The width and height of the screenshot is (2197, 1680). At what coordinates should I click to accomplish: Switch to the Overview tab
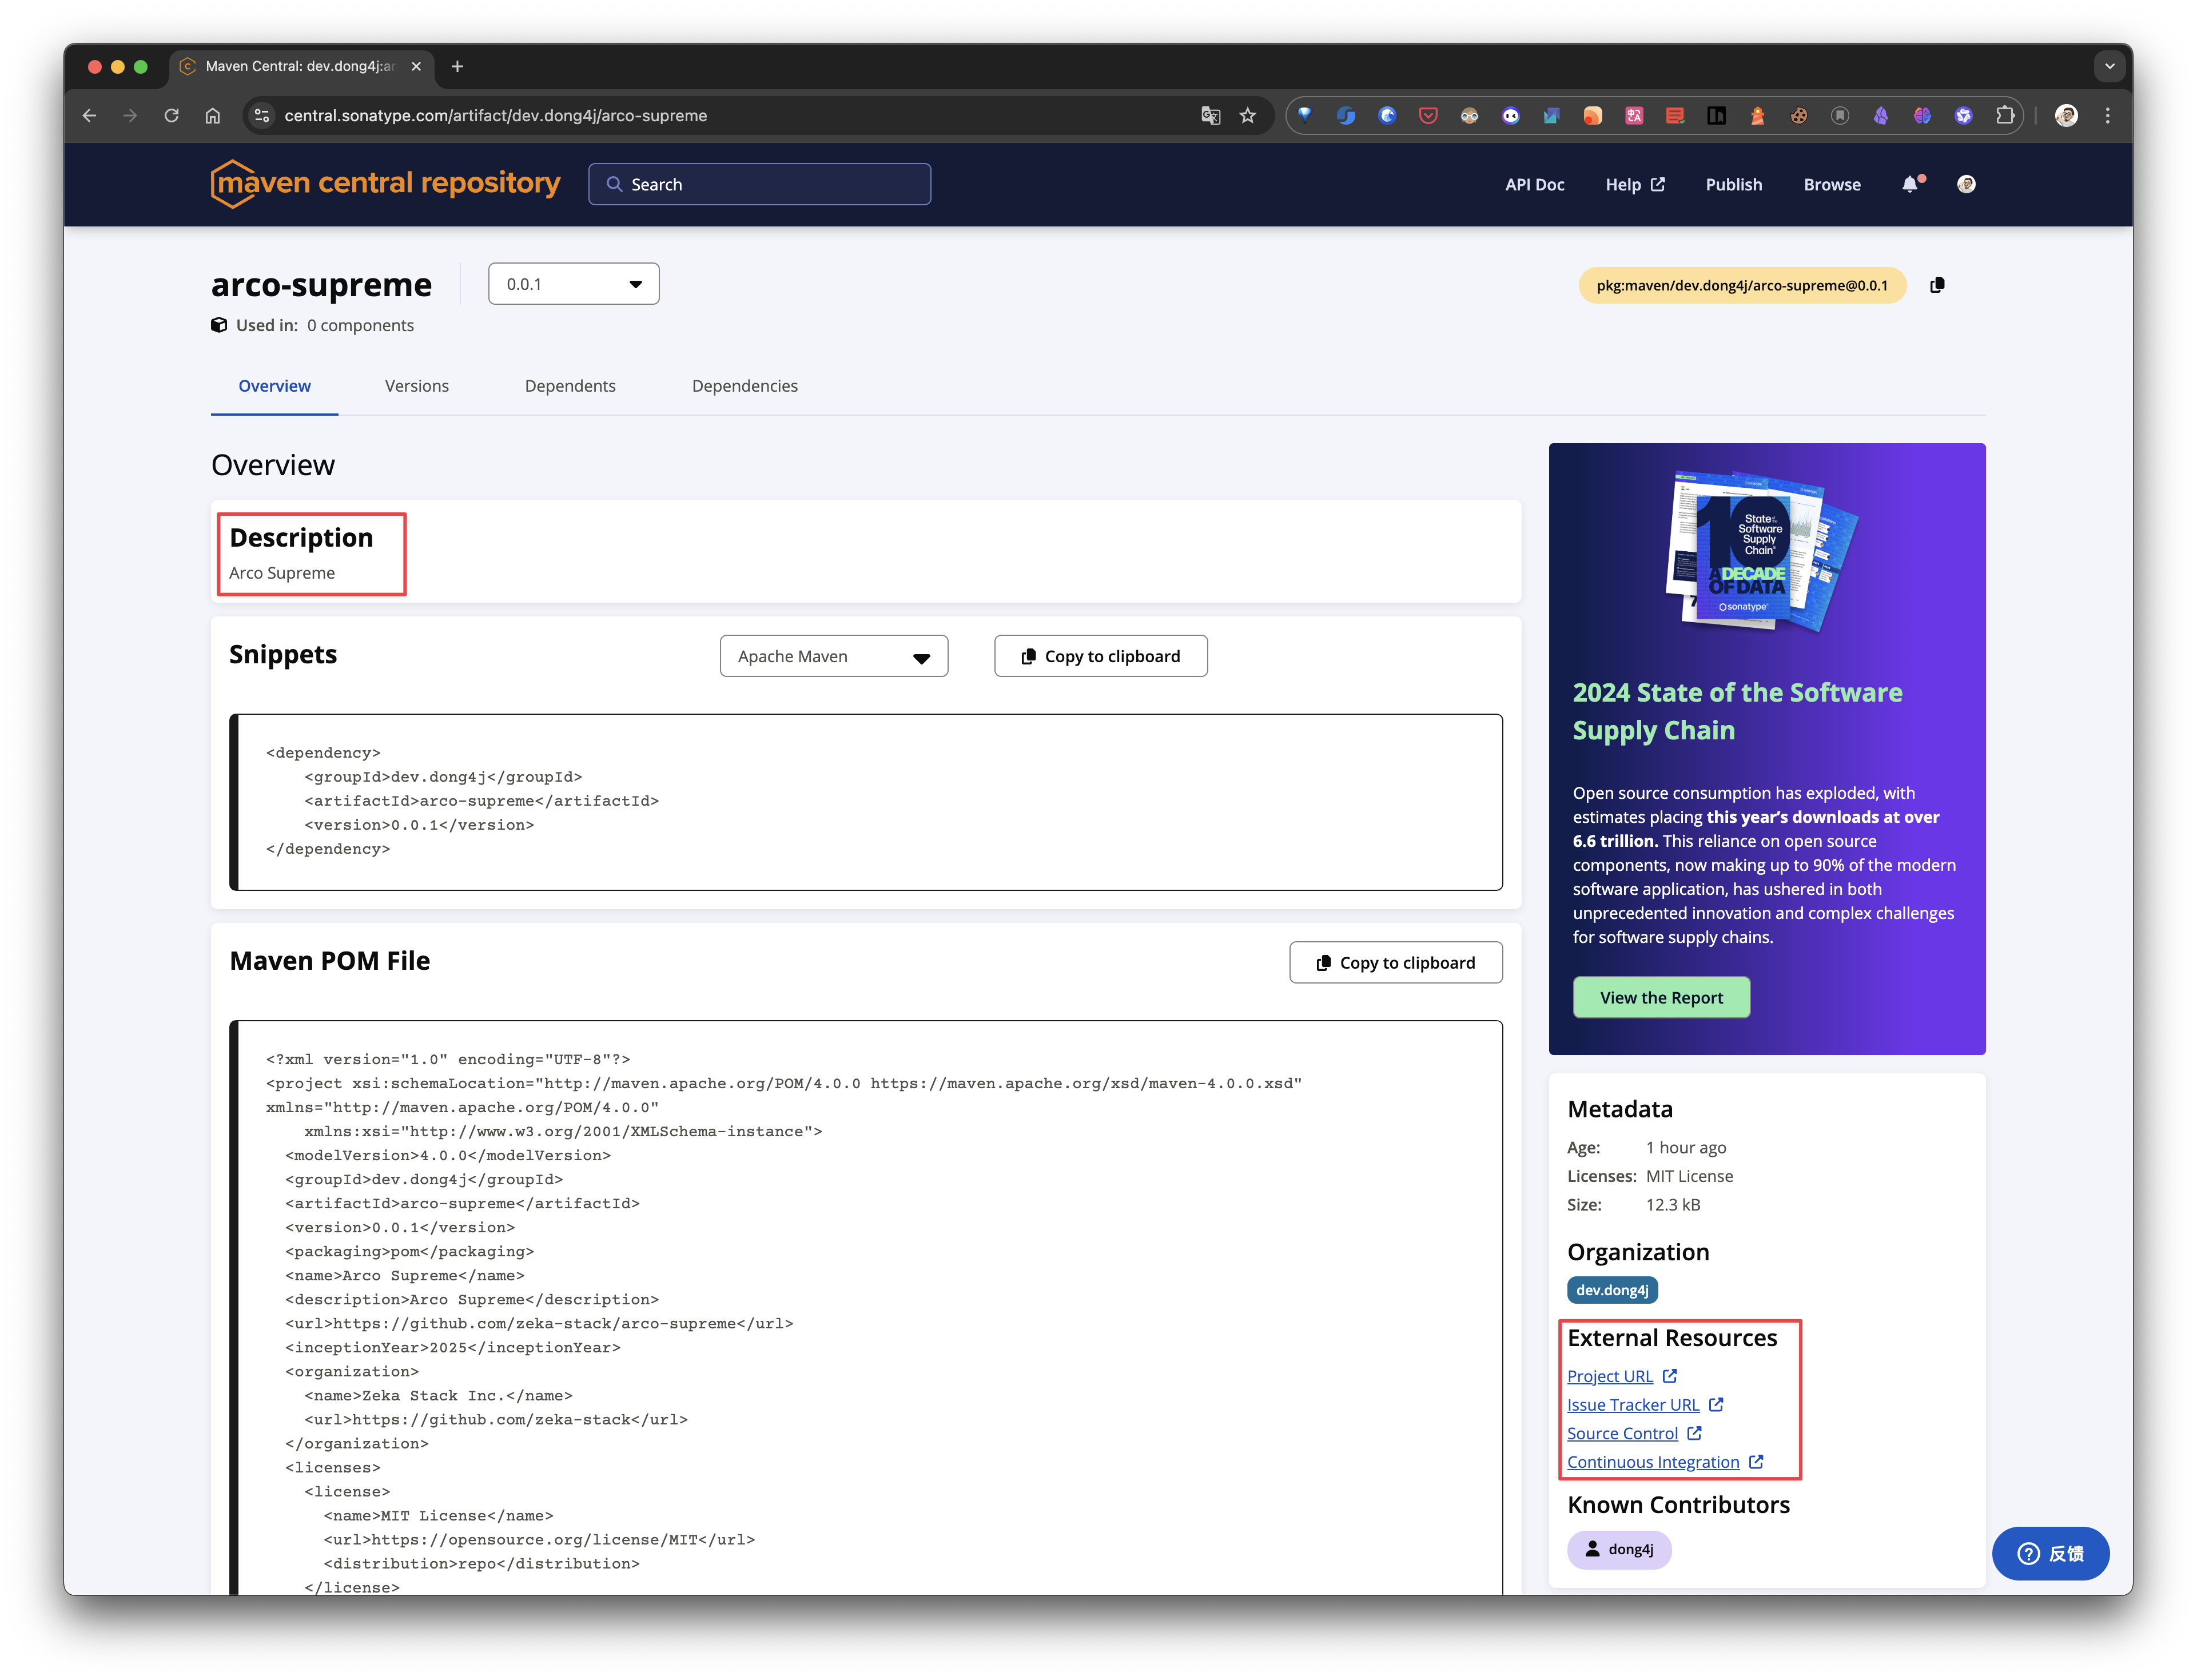tap(274, 386)
